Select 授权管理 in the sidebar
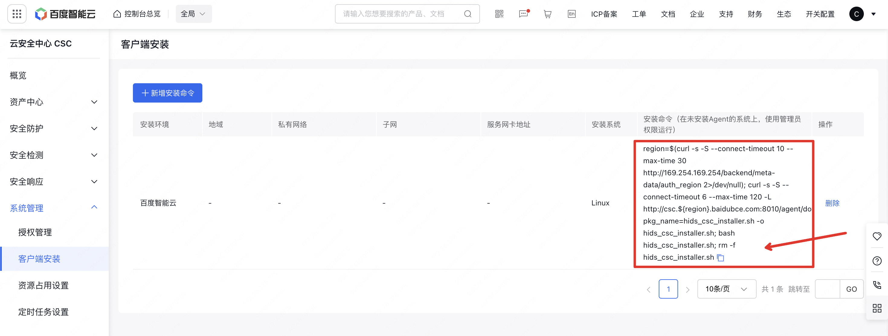This screenshot has height=336, width=888. 35,232
